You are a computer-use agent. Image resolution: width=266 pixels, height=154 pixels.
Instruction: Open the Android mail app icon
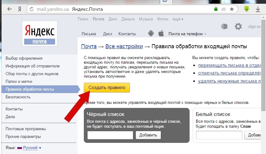[x=151, y=33]
